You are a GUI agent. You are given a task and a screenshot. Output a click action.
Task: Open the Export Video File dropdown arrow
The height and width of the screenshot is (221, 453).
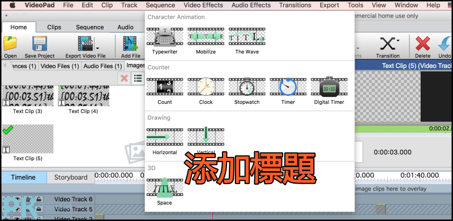[97, 48]
